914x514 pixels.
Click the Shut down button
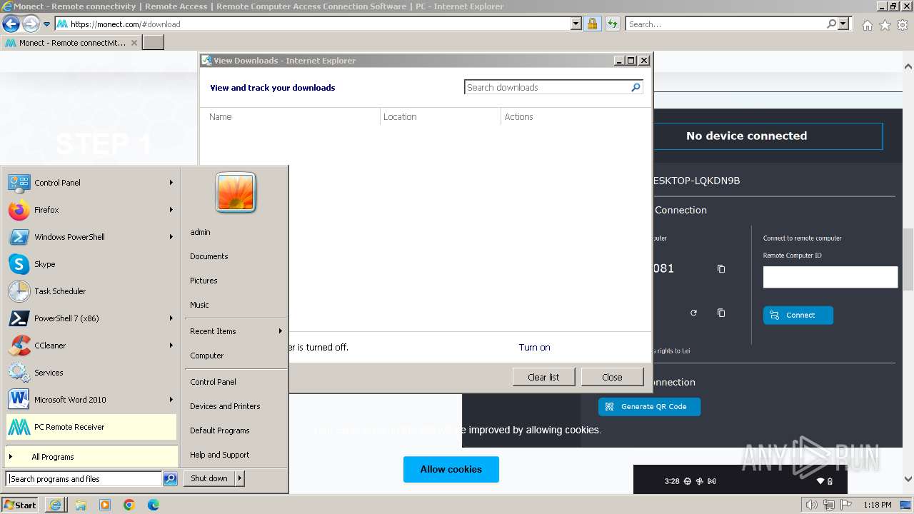click(x=209, y=478)
